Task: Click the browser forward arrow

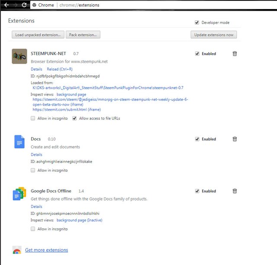Action: click(x=16, y=5)
